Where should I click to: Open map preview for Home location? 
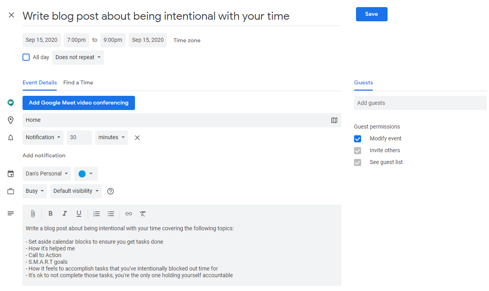coord(334,120)
